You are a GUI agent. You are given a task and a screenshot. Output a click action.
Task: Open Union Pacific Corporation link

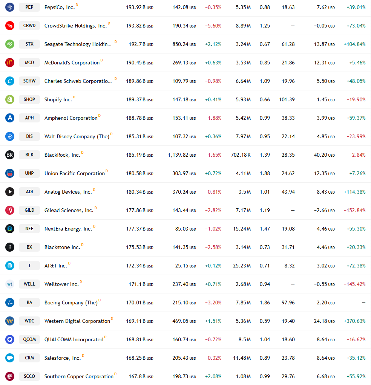pos(75,173)
